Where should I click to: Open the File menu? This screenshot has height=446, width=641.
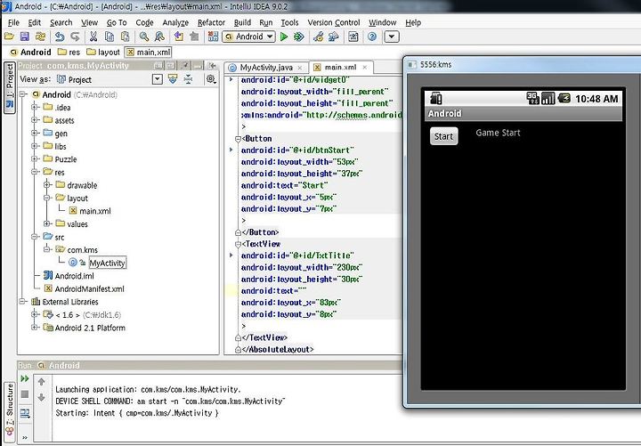point(13,22)
